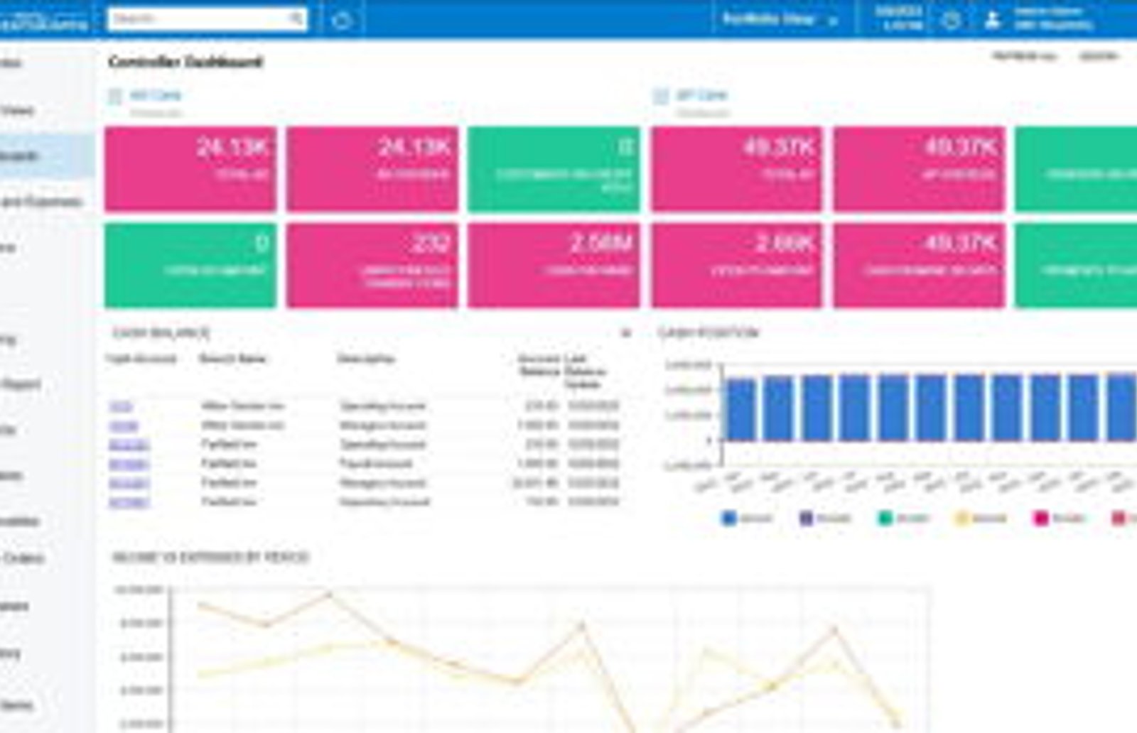Click the circular icon beside the search box

tap(342, 20)
